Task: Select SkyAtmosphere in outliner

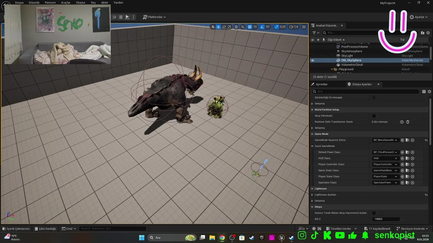Action: [x=351, y=51]
